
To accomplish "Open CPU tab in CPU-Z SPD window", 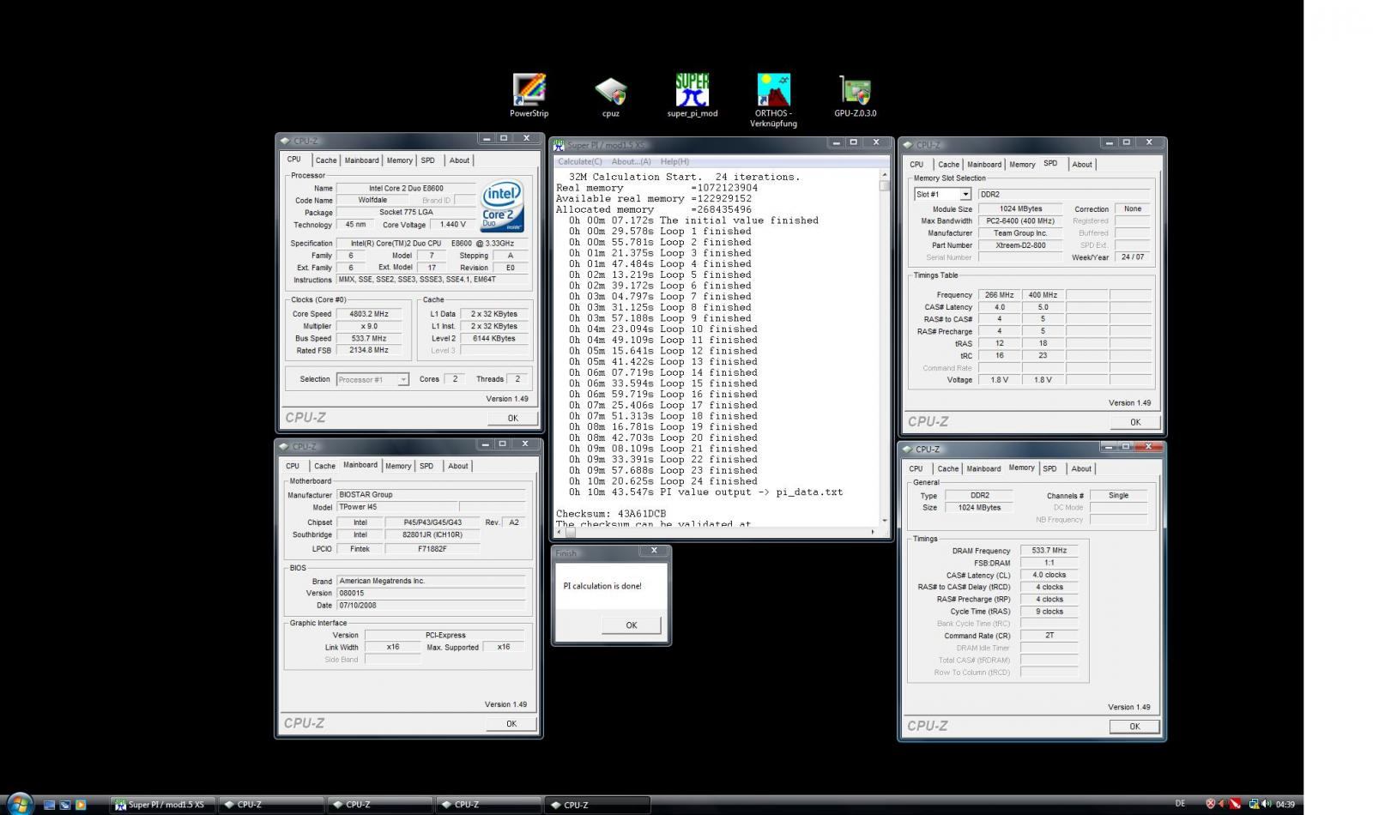I will pyautogui.click(x=916, y=165).
